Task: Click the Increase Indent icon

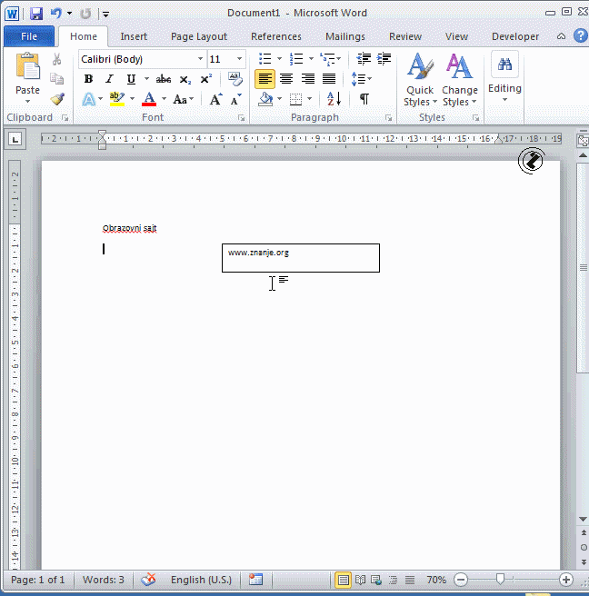Action: (x=384, y=59)
